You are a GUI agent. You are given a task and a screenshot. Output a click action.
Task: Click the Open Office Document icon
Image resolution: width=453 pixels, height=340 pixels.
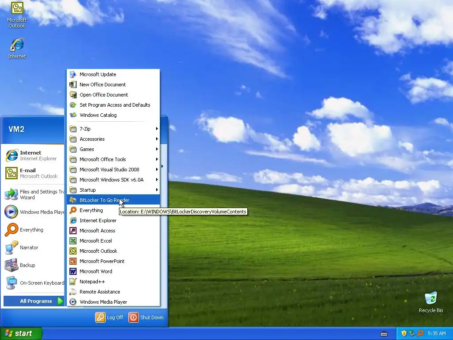click(x=73, y=95)
